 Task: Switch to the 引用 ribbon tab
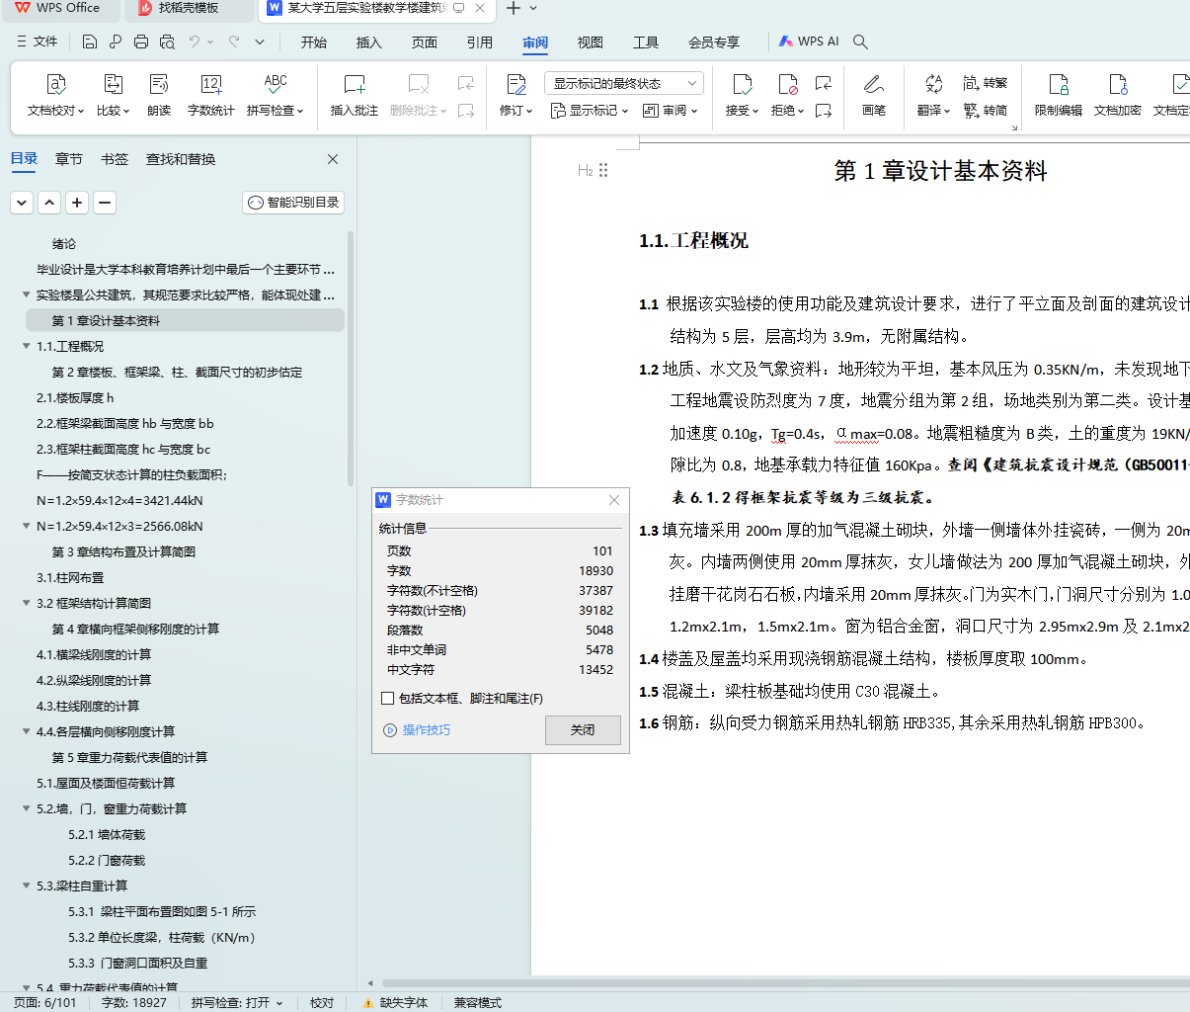[x=480, y=42]
